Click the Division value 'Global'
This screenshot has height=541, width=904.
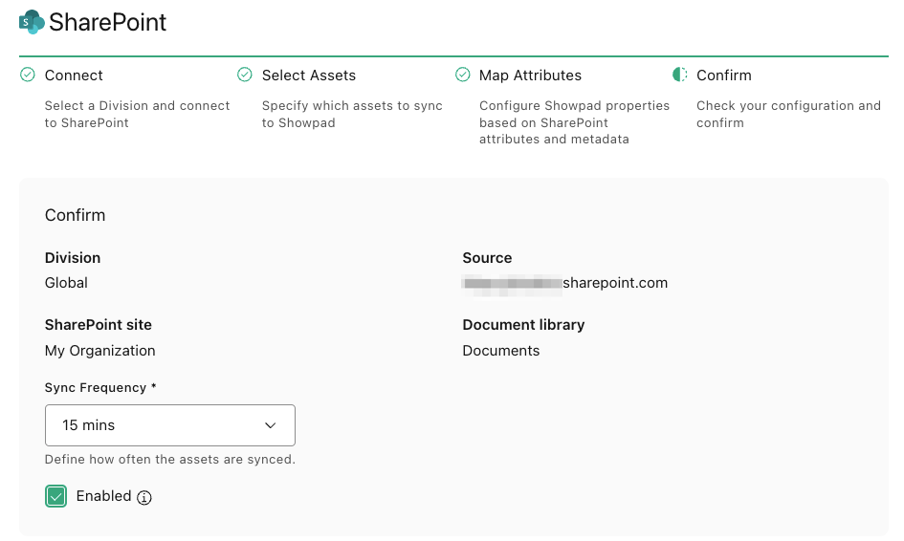coord(66,283)
